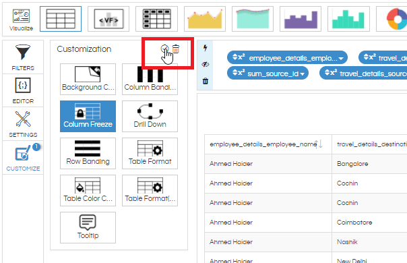Toggle the hide-eye icon in report toolbar
The height and width of the screenshot is (263, 407).
coord(206,65)
